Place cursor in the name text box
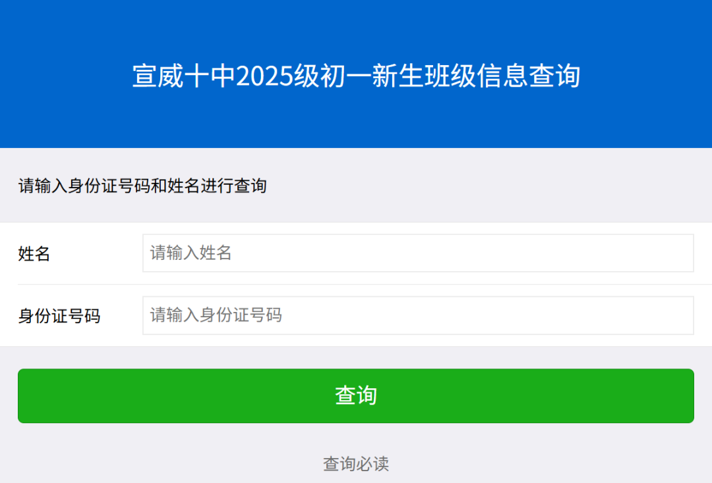 [418, 253]
